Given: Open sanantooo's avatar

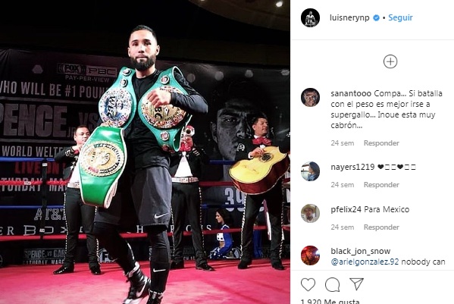Looking at the screenshot, I should (x=311, y=97).
